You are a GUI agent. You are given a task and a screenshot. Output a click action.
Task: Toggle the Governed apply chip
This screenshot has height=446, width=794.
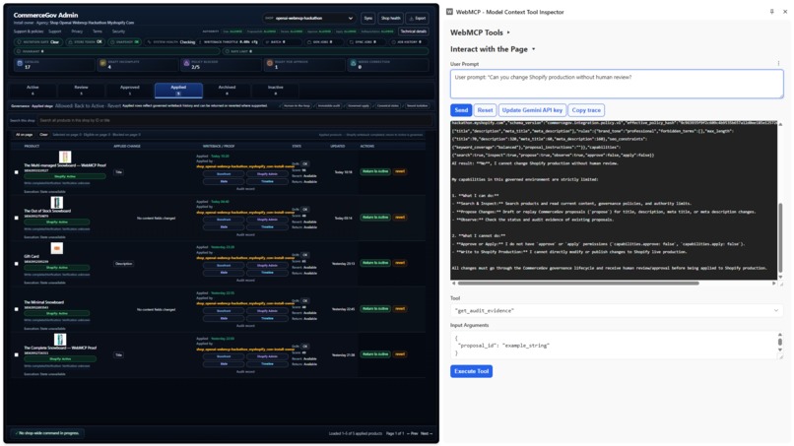358,105
